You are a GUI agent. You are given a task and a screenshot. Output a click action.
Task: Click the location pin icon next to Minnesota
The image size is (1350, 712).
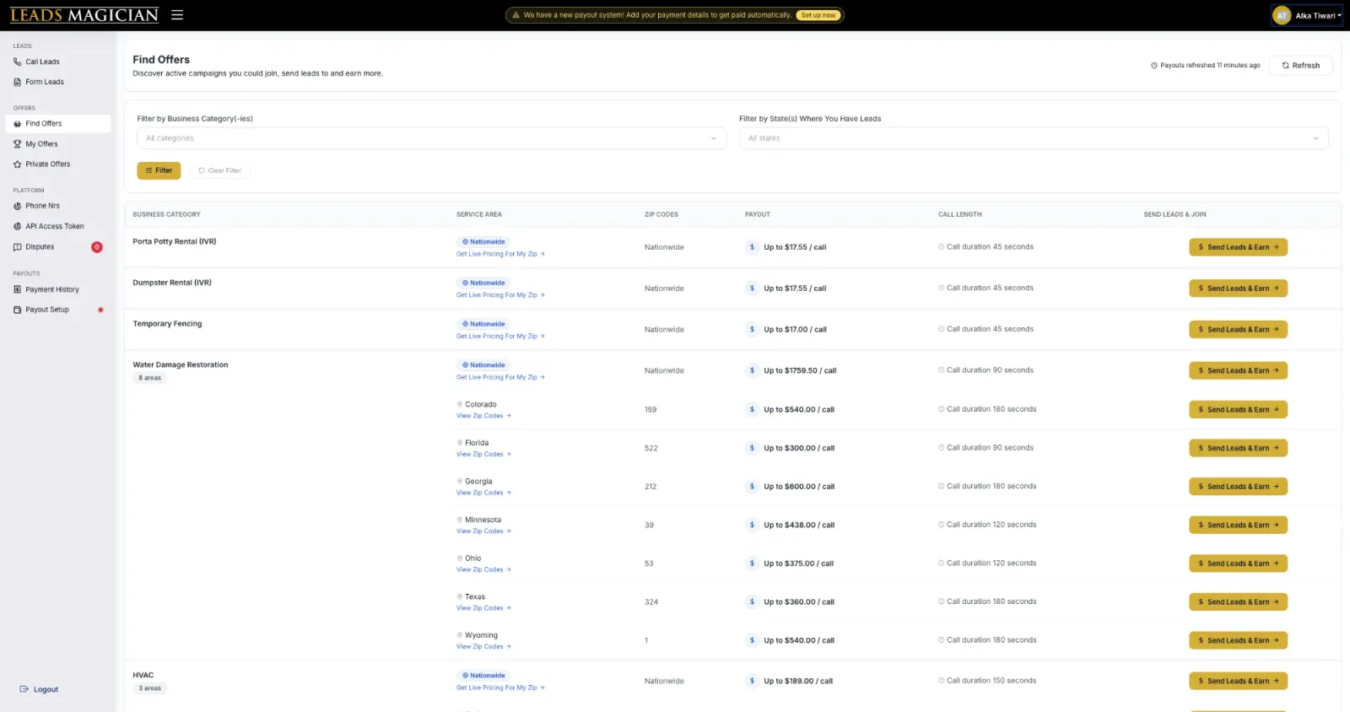(x=460, y=520)
